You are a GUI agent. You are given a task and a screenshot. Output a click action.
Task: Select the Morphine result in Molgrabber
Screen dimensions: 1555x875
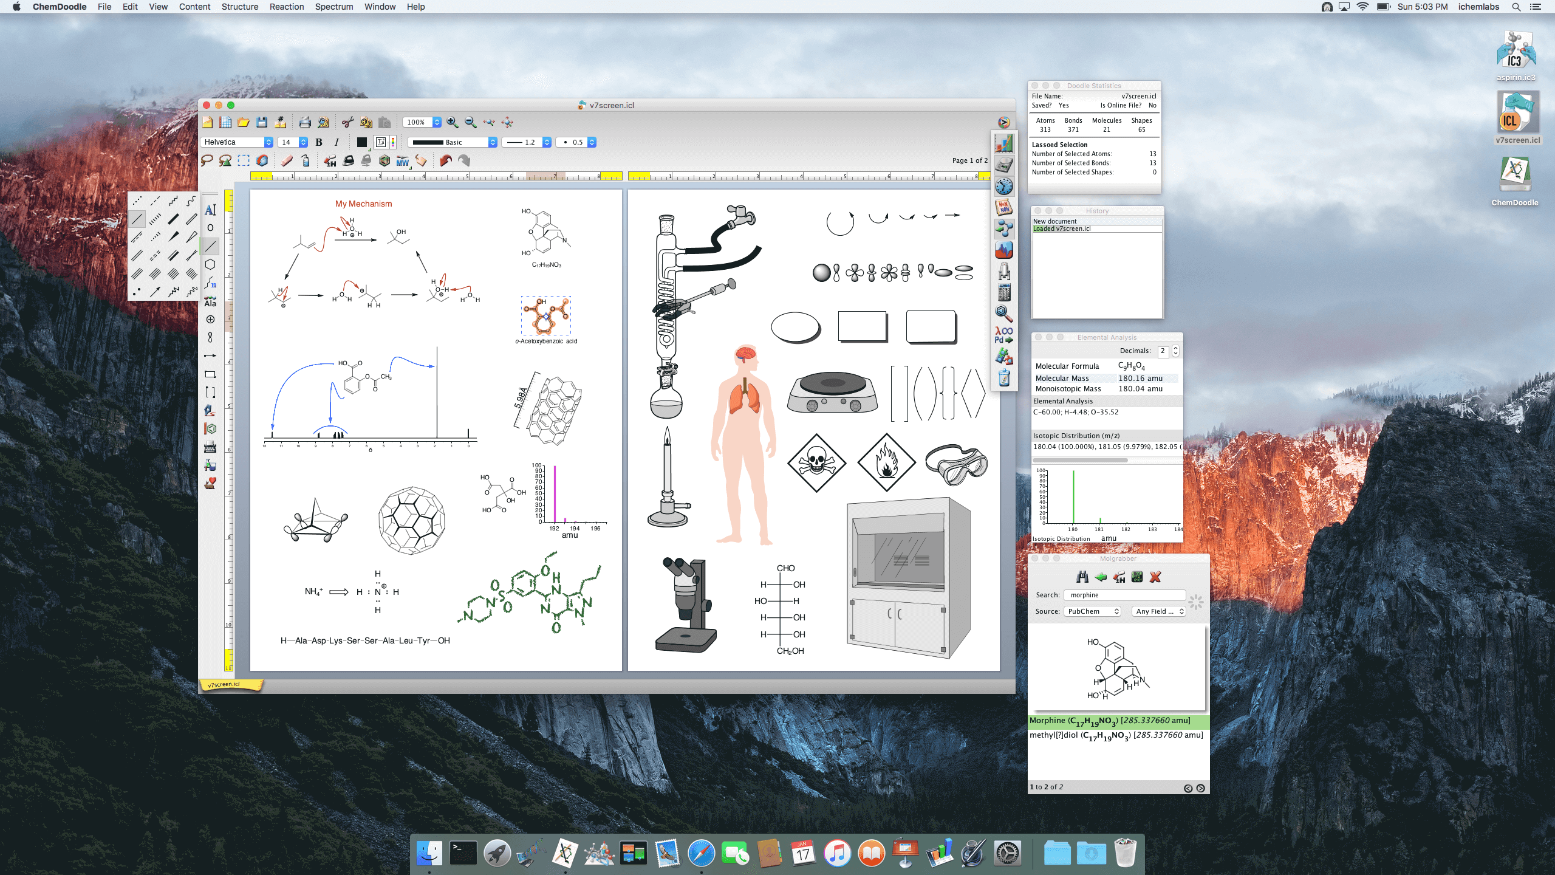[x=1118, y=720]
